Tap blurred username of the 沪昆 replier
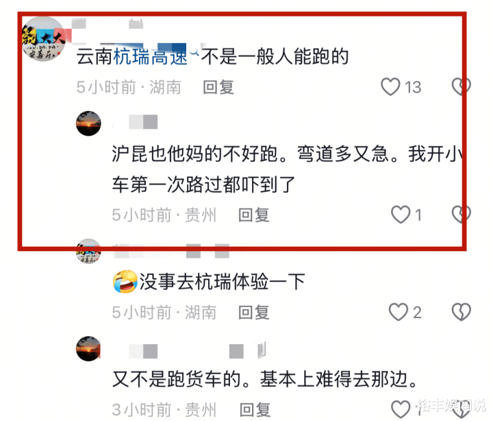Screen dimensions: 493x421 coord(135,122)
